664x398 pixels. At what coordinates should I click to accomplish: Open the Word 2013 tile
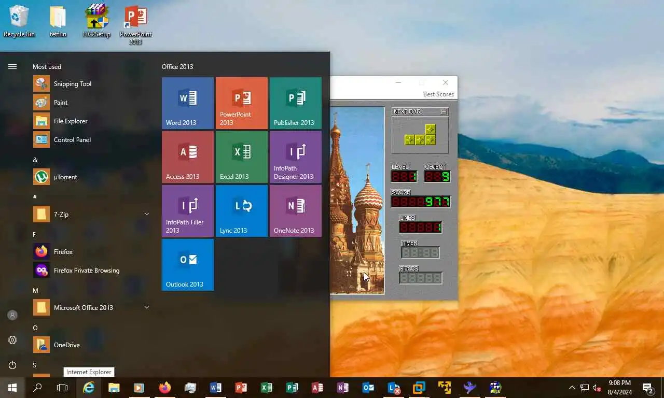click(188, 103)
